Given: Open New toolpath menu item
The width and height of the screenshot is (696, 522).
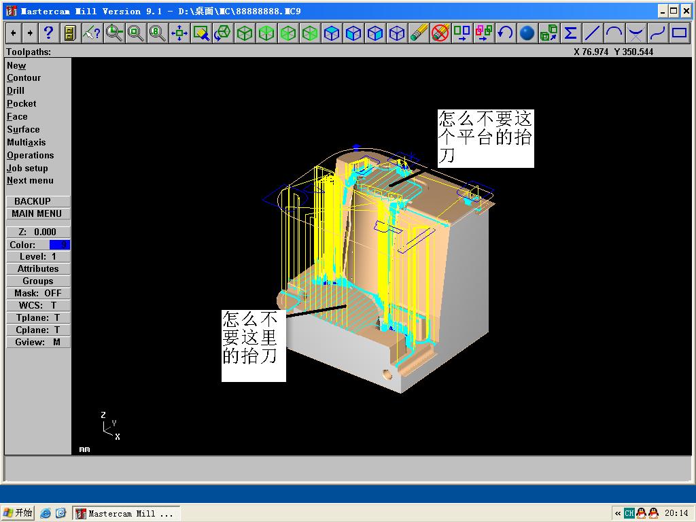Looking at the screenshot, I should coord(16,65).
